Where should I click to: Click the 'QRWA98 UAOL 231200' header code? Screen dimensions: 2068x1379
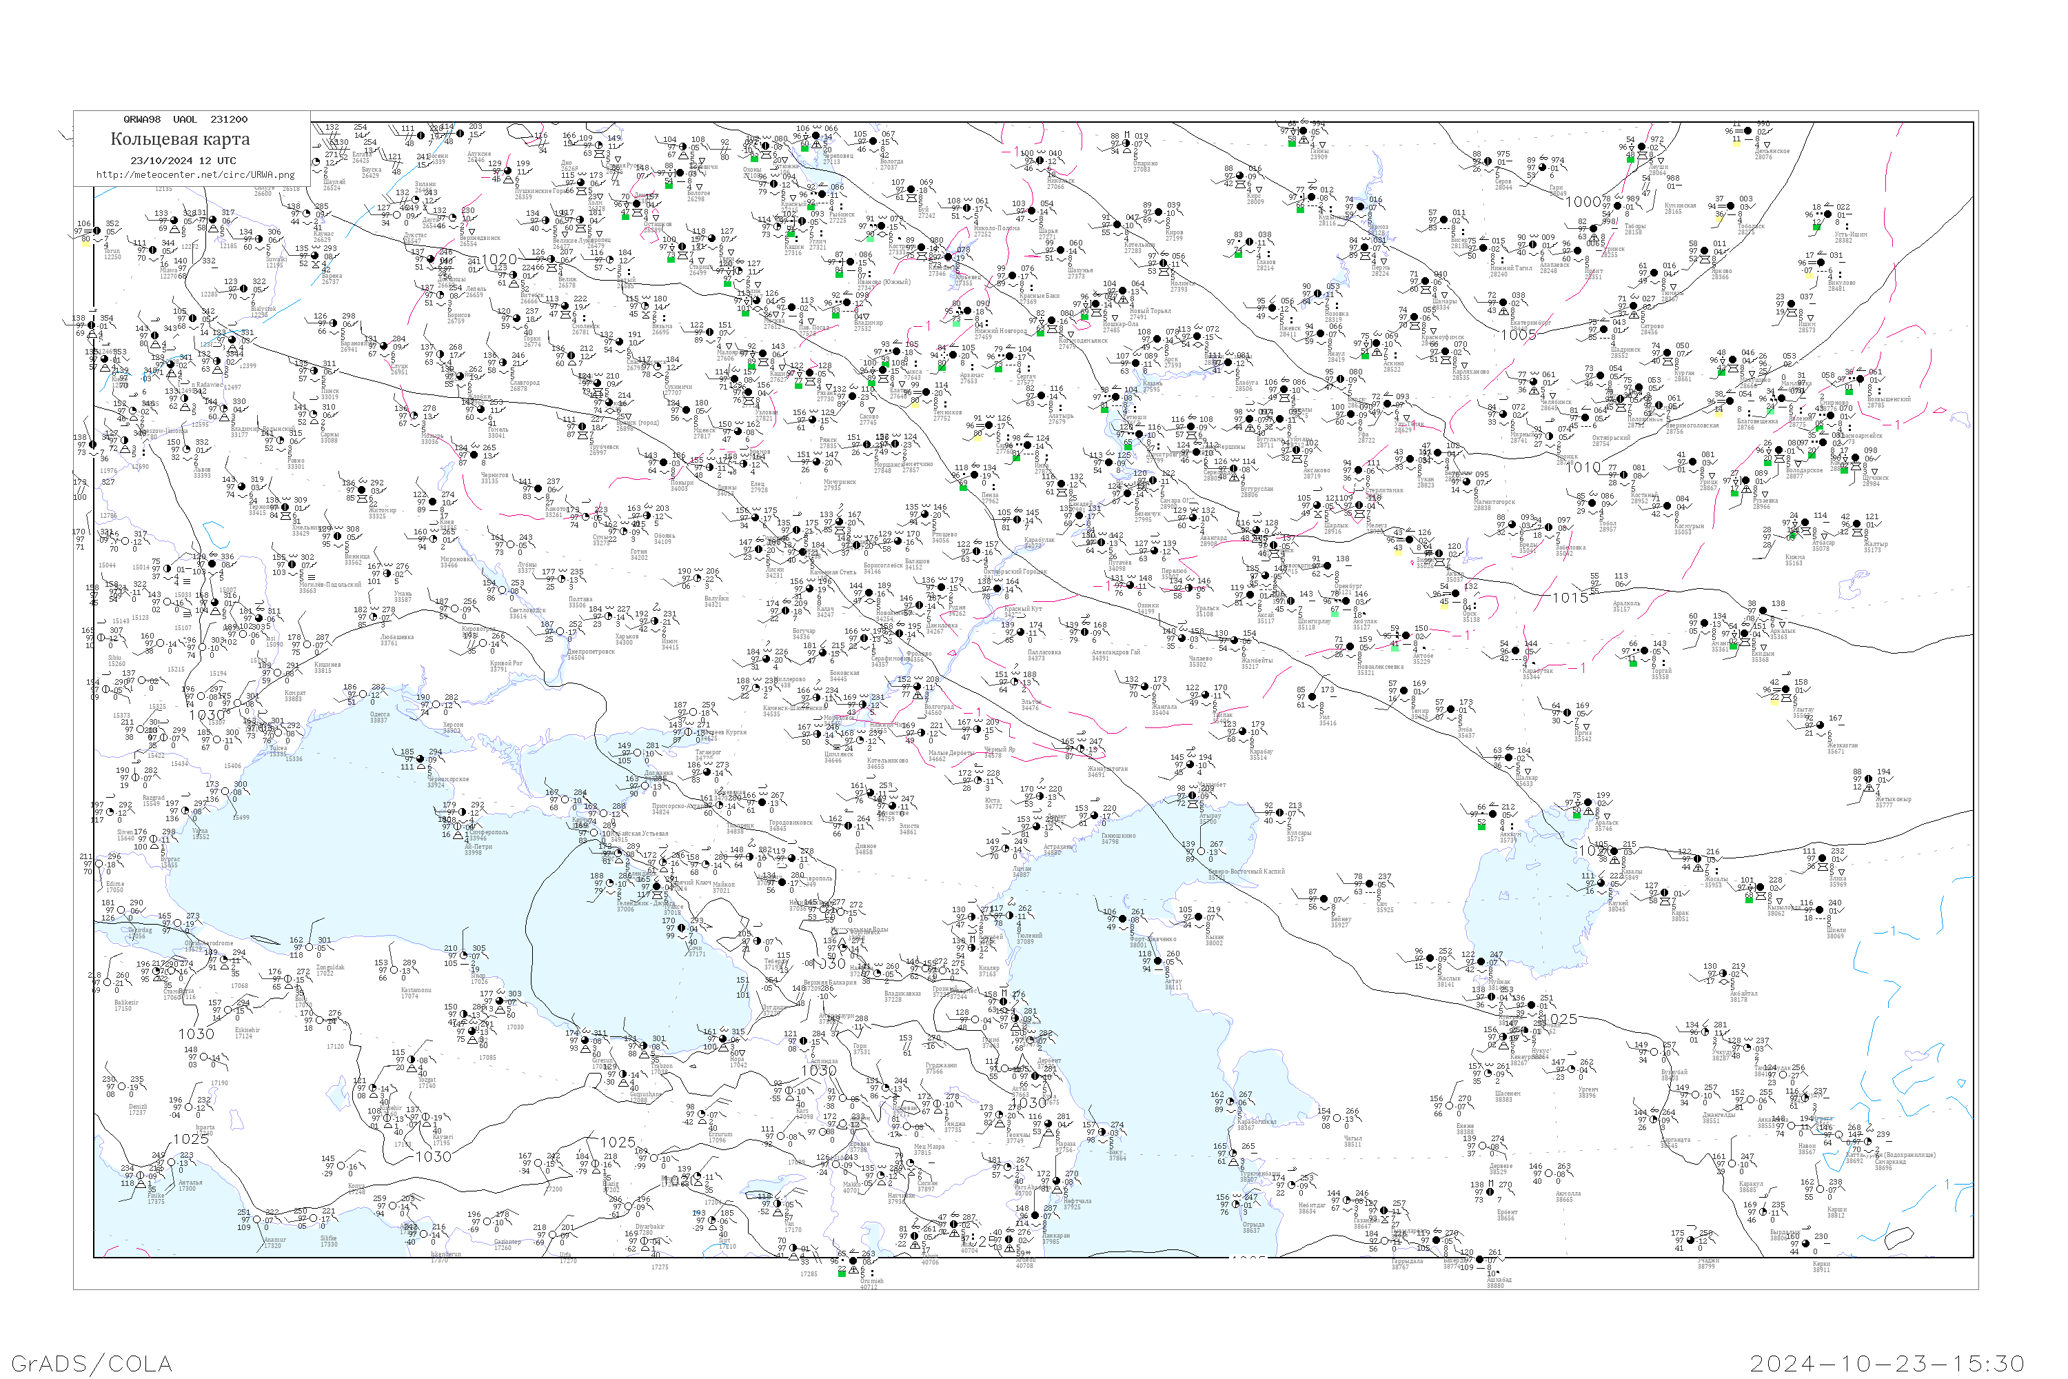(185, 119)
